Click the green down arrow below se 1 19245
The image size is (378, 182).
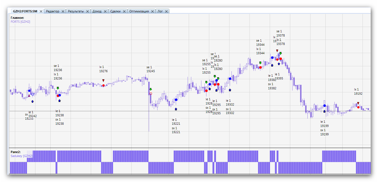(x=151, y=89)
